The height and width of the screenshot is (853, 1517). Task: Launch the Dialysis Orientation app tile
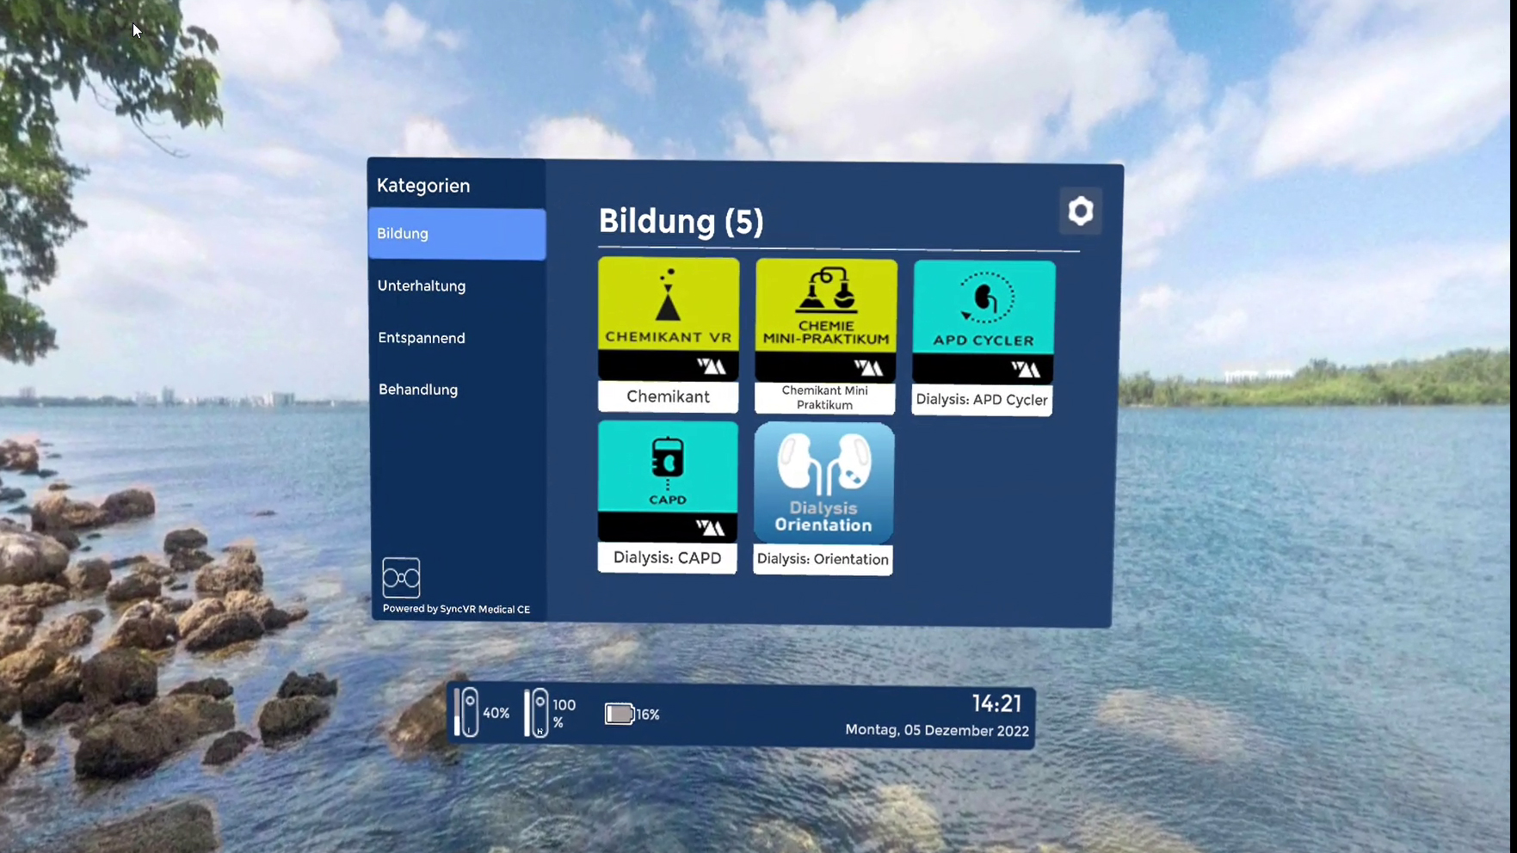point(824,482)
